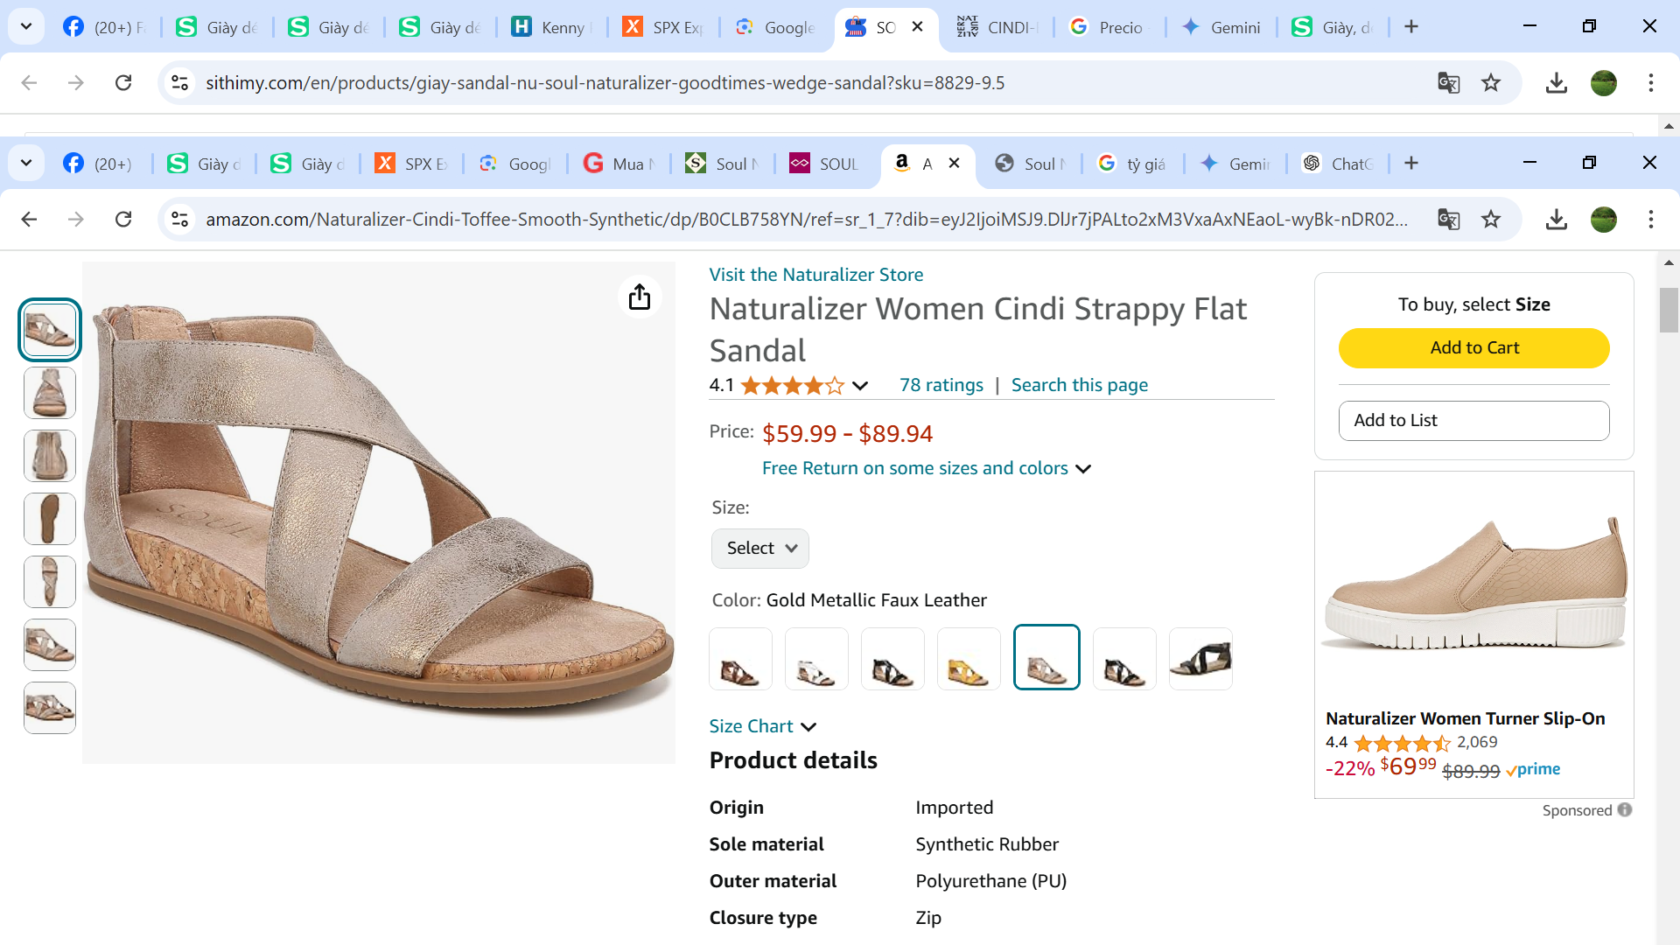Click the Add to Cart button
Viewport: 1680px width, 945px height.
point(1473,348)
